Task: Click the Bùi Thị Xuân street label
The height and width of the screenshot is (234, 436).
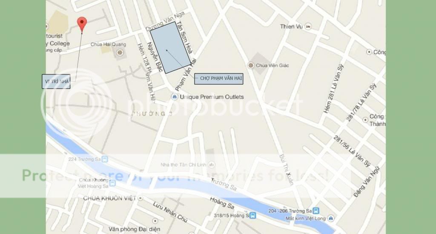Action: click(287, 170)
